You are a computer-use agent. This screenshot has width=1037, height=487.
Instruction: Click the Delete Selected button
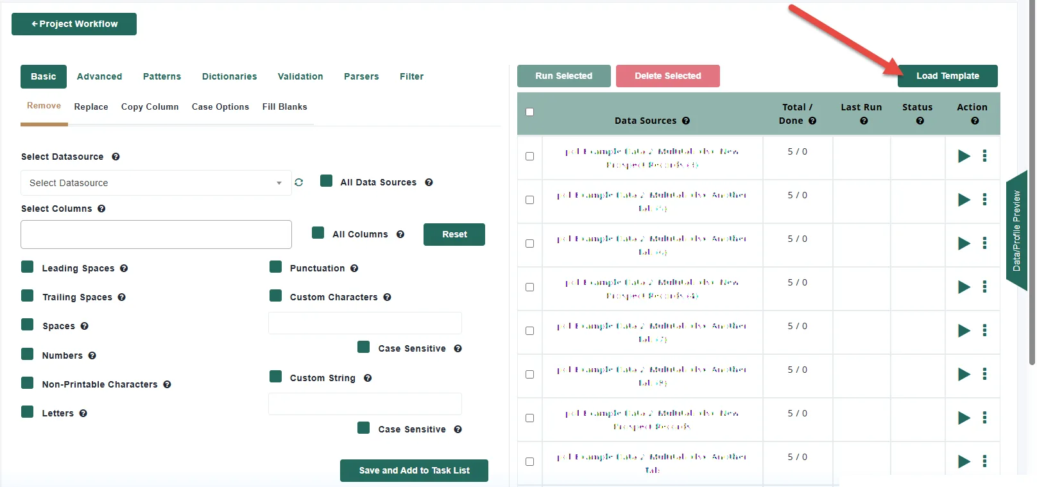pyautogui.click(x=668, y=76)
